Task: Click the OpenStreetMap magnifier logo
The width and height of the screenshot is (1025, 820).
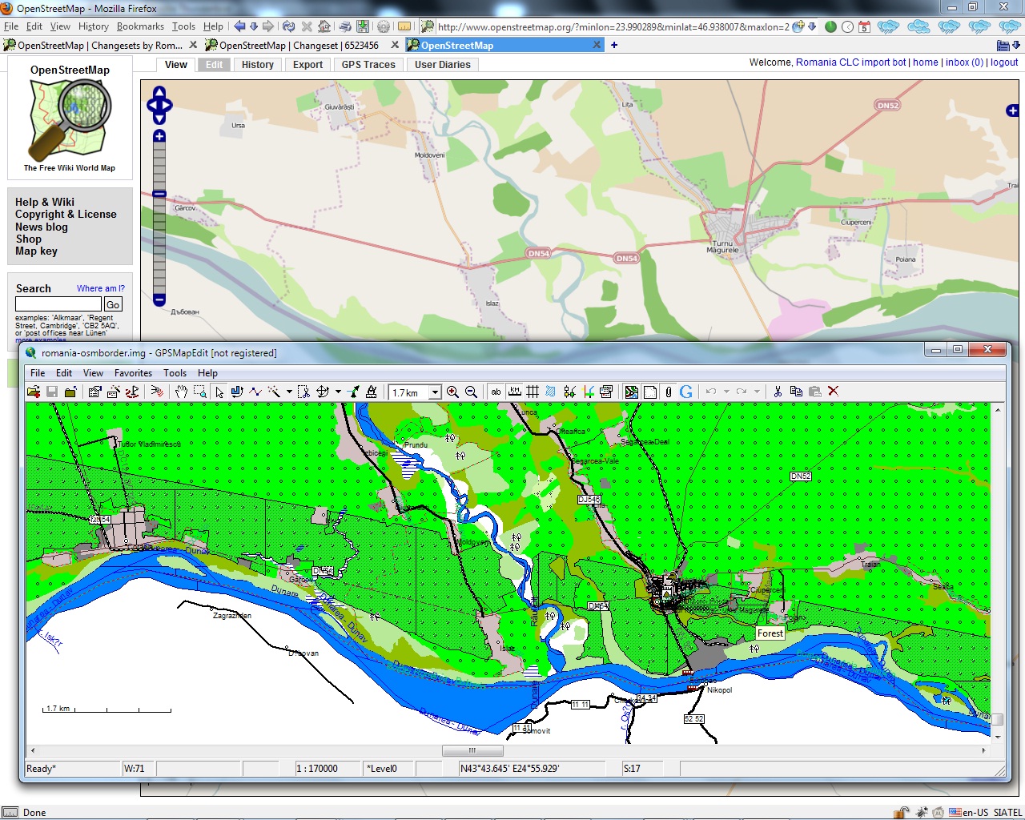Action: [x=70, y=120]
